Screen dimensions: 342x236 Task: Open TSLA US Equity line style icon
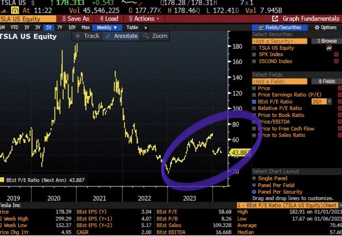click(x=329, y=48)
